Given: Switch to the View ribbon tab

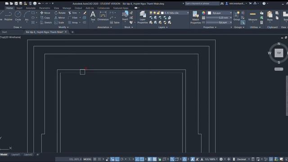Looking at the screenshot, I should [56, 8].
